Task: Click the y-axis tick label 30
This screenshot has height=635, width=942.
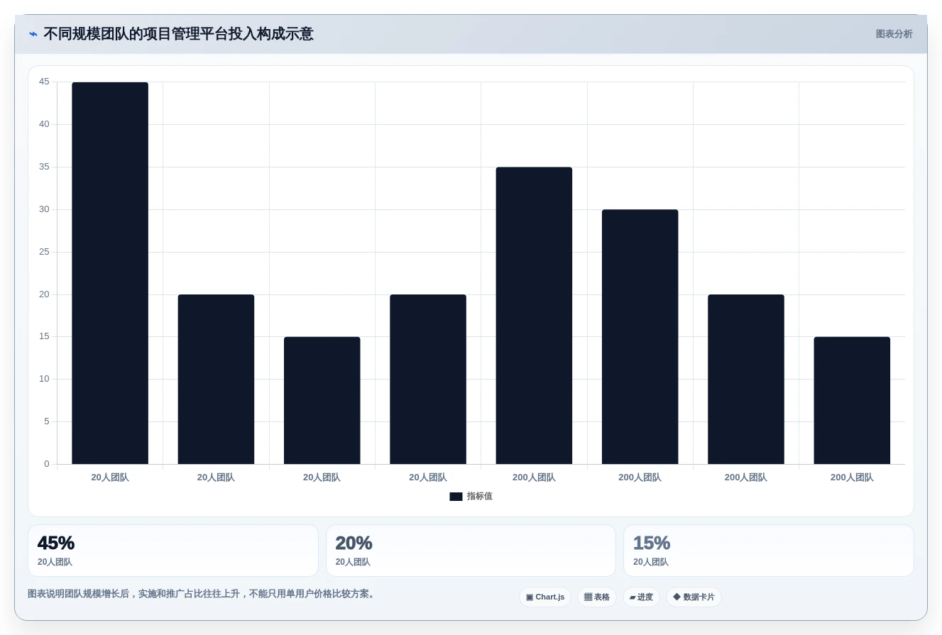Action: pos(44,209)
